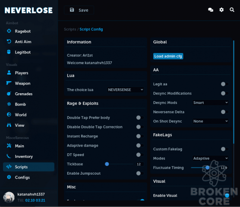Enable Adaptive damage switch
Screen dimensions: 240x207
[x=140, y=145]
